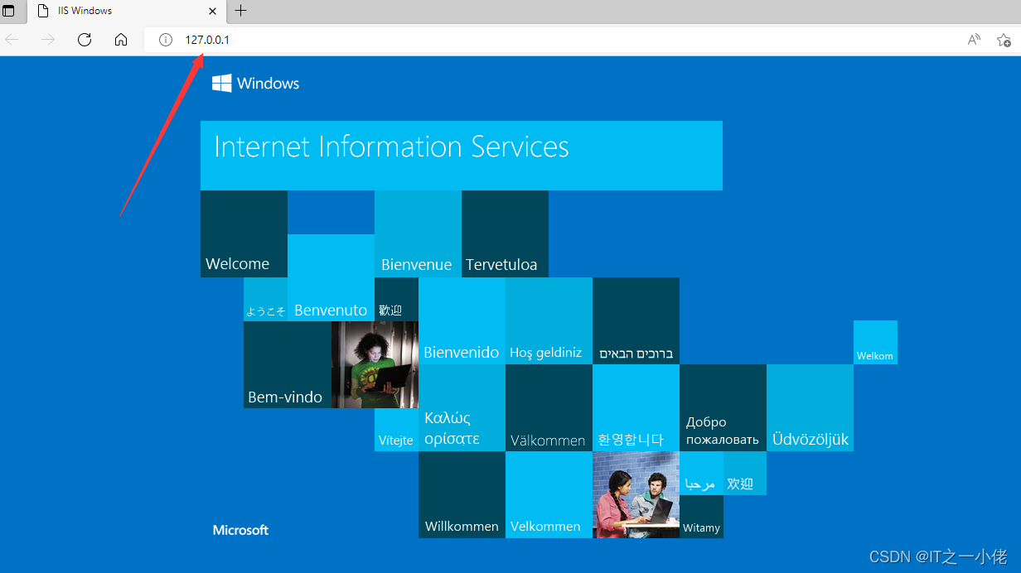The image size is (1021, 573).
Task: Click the Bienvenido tile
Action: click(x=462, y=320)
